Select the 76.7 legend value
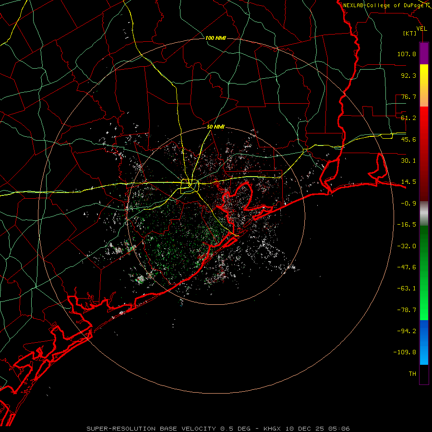Image resolution: width=432 pixels, height=432 pixels. coord(408,96)
